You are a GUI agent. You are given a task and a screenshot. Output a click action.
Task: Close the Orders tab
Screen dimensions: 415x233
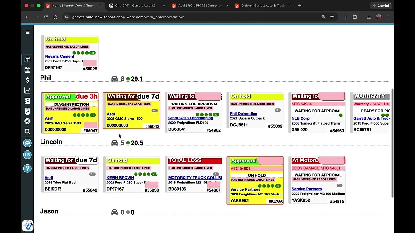(x=290, y=6)
